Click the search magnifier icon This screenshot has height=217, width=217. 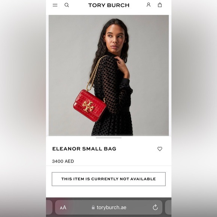point(67,5)
